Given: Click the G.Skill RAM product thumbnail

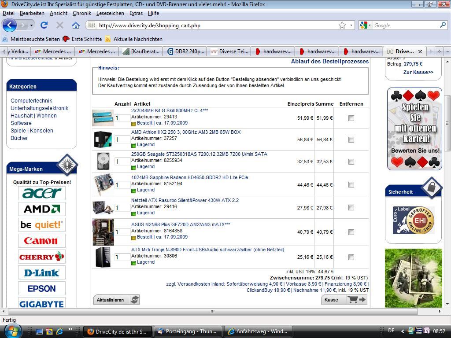Looking at the screenshot, I should (x=103, y=118).
